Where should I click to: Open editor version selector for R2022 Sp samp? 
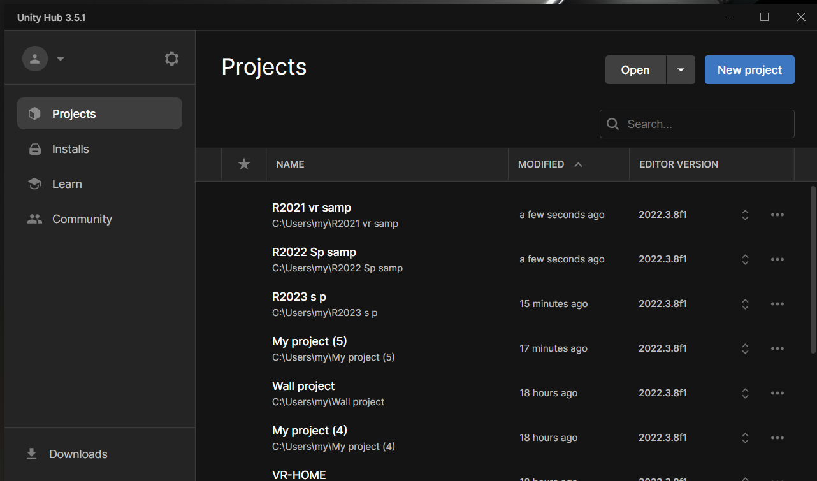click(745, 259)
